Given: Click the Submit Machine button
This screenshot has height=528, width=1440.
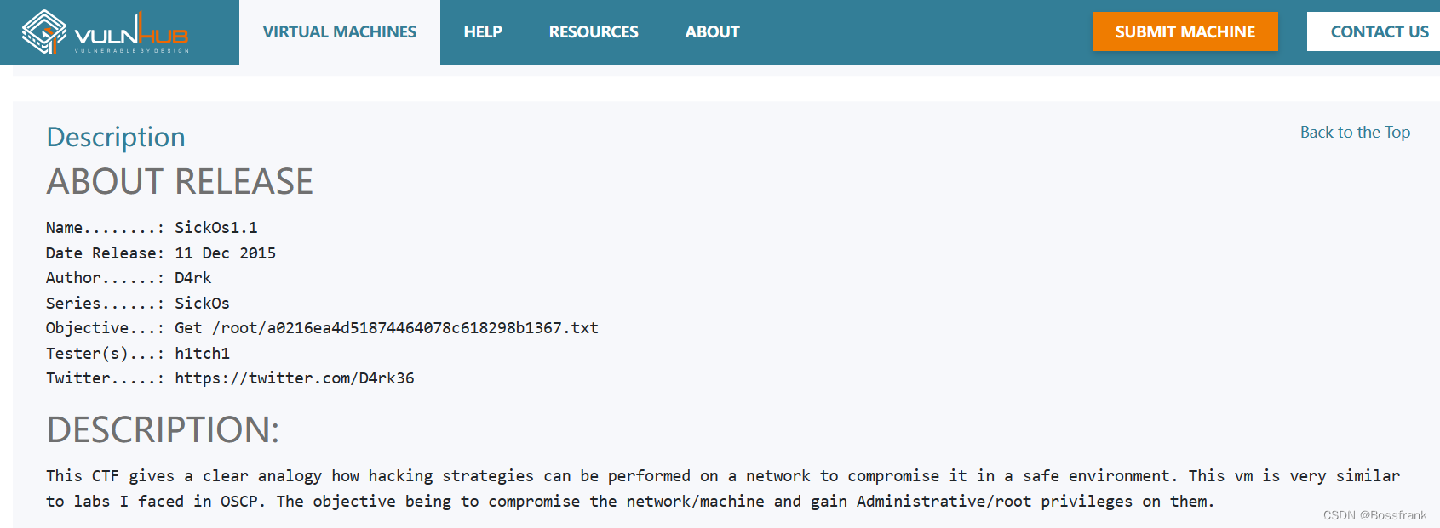Looking at the screenshot, I should point(1185,31).
